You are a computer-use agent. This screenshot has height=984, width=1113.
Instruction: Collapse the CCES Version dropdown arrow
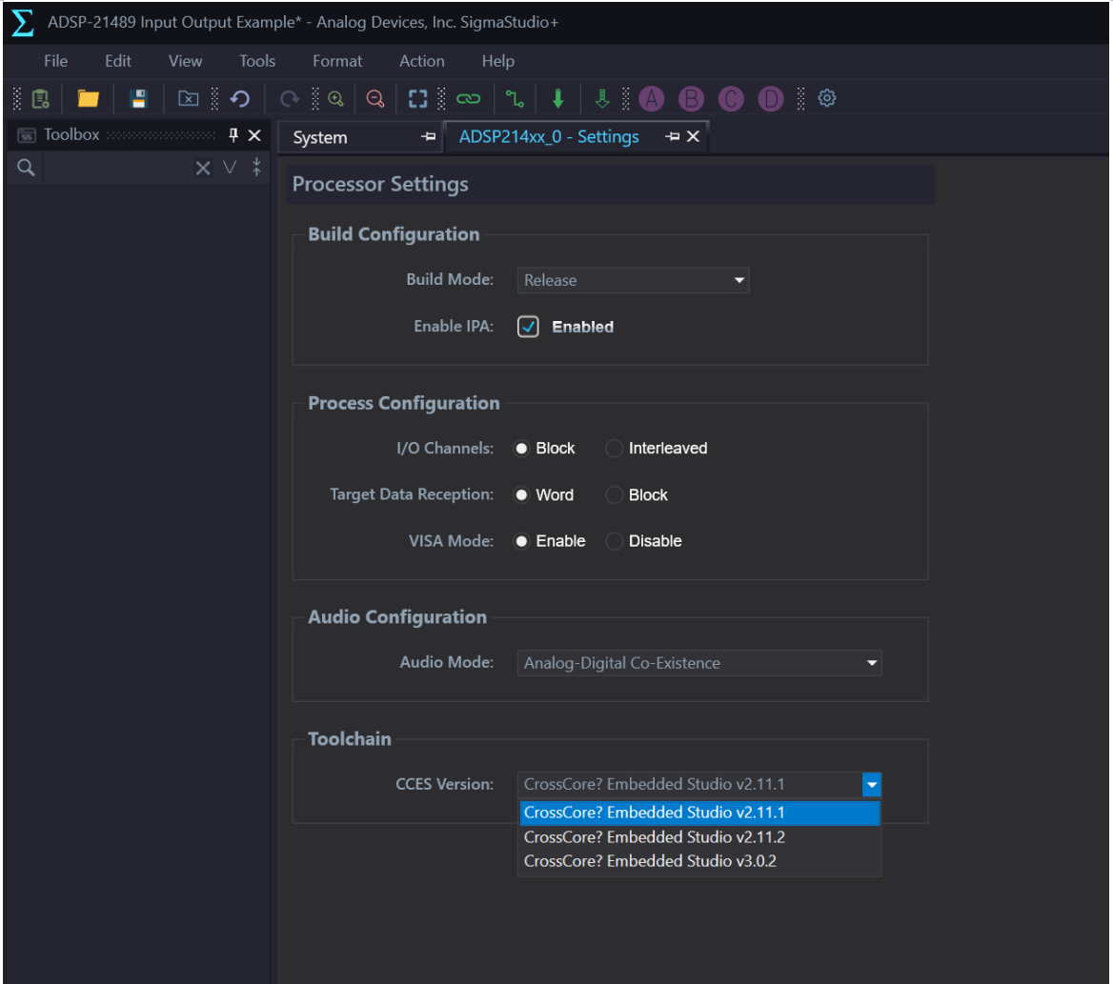tap(872, 785)
